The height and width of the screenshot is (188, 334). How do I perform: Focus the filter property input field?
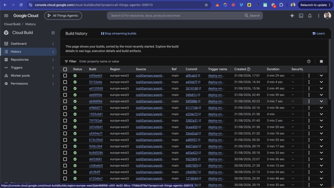pos(192,61)
